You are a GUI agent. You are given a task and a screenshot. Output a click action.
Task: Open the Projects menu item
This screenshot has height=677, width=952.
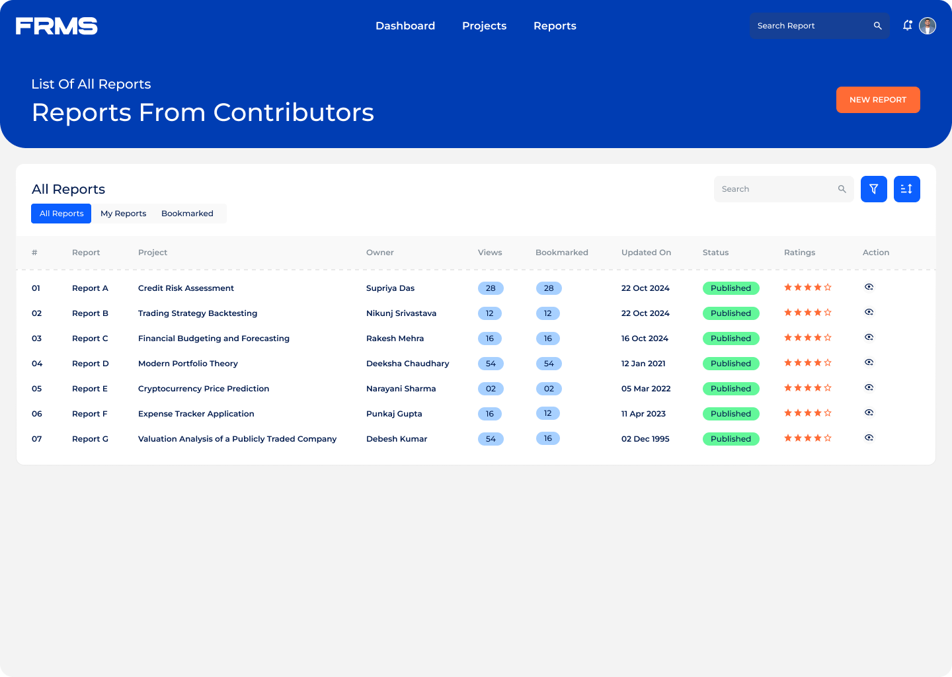(x=484, y=26)
